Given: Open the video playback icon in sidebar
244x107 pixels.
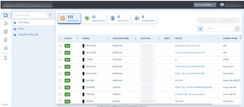Looking at the screenshot, I should tap(6, 32).
